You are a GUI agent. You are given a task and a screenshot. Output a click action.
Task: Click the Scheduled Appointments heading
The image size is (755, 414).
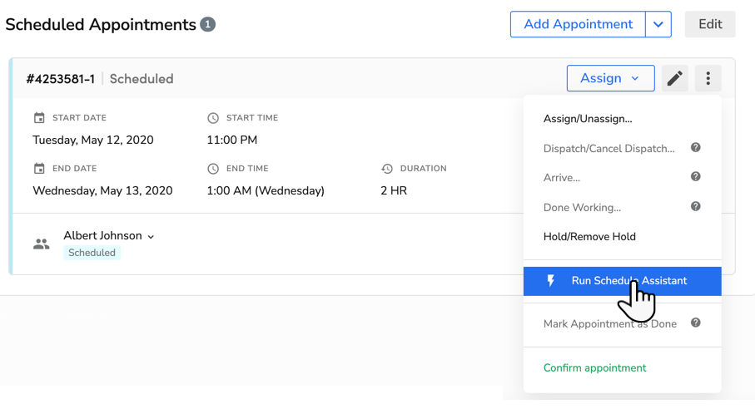[101, 24]
